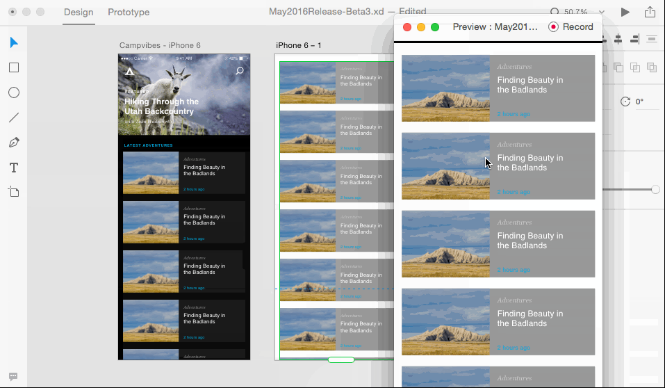Select the Pen tool
This screenshot has width=665, height=388.
point(14,143)
